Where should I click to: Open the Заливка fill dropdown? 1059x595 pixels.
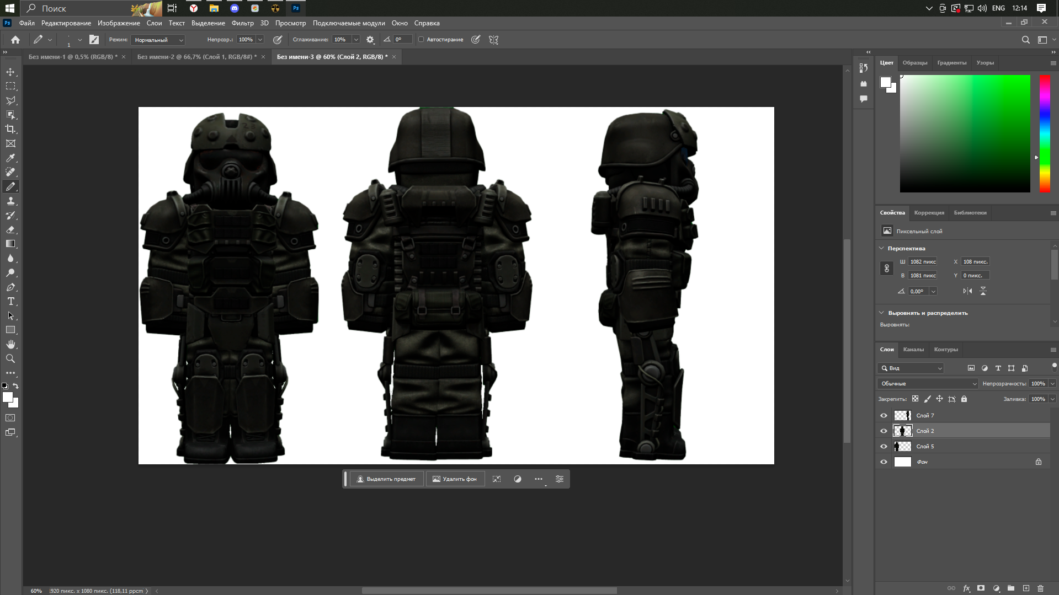(x=1052, y=399)
